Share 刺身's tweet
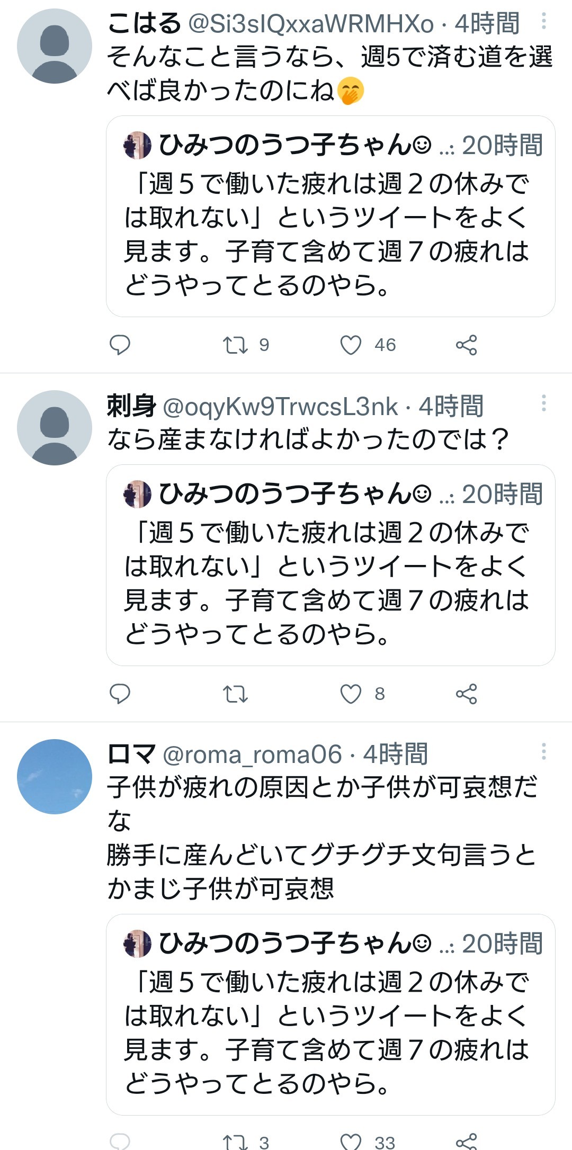Viewport: 572px width, 1150px height. click(x=466, y=694)
